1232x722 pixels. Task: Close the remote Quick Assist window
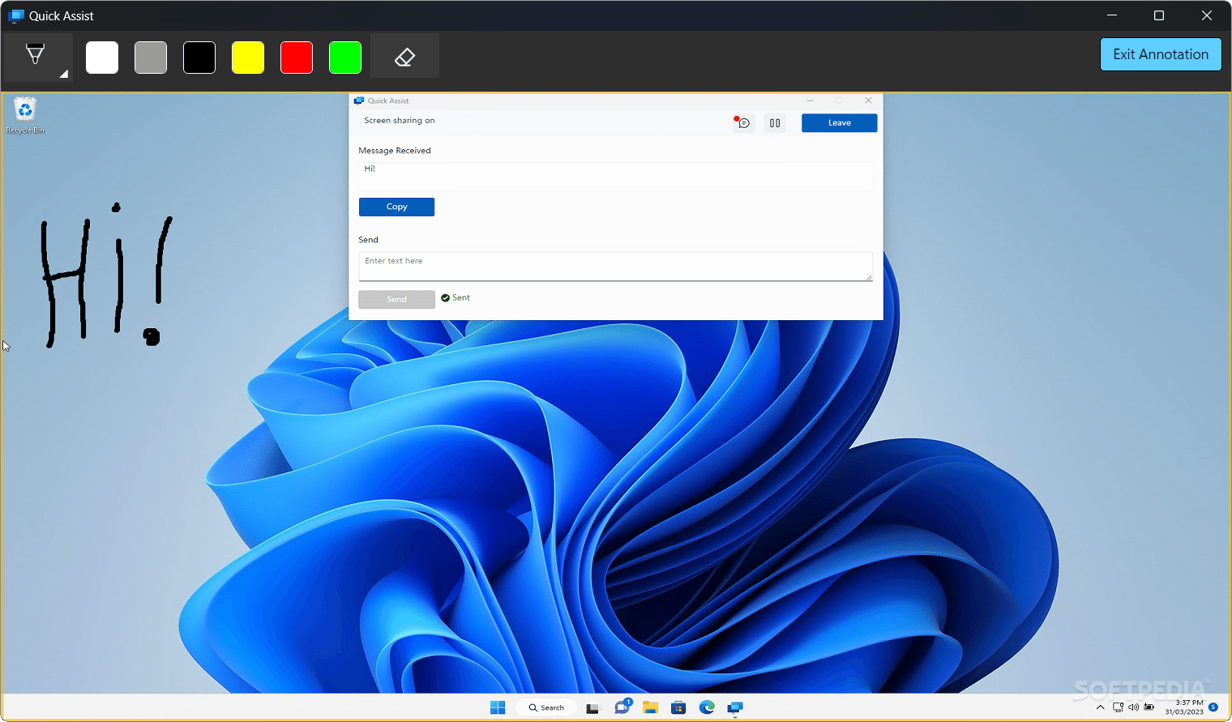click(x=868, y=100)
